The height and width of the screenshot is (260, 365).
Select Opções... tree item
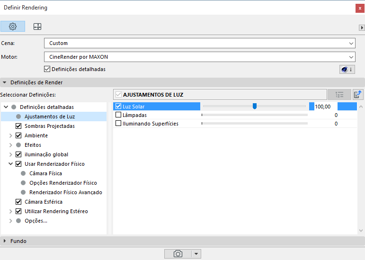click(36, 221)
